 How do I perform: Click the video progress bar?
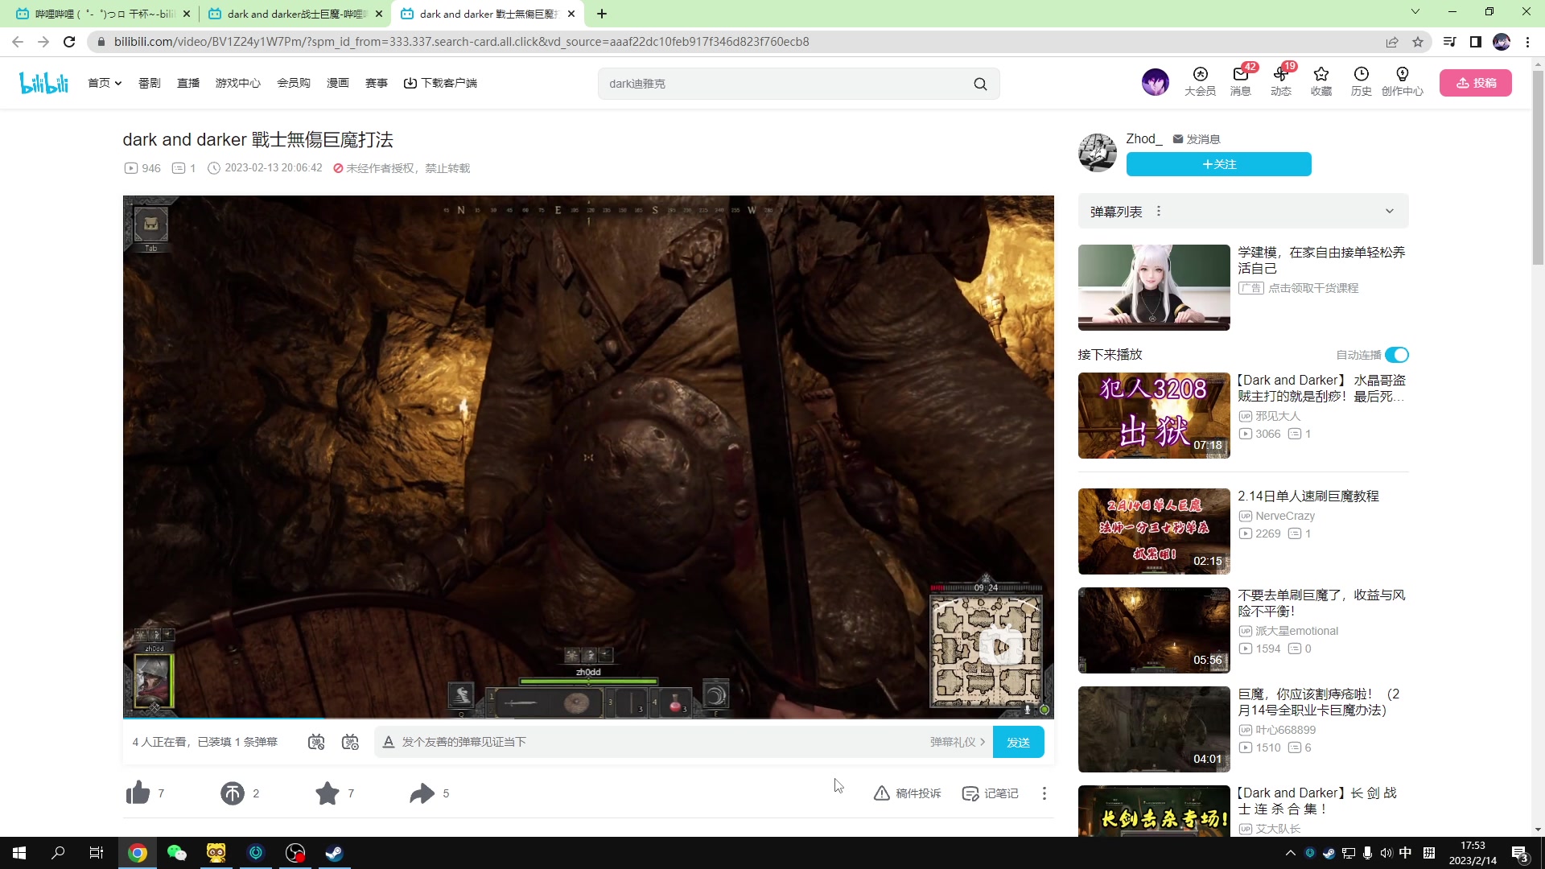(x=588, y=717)
